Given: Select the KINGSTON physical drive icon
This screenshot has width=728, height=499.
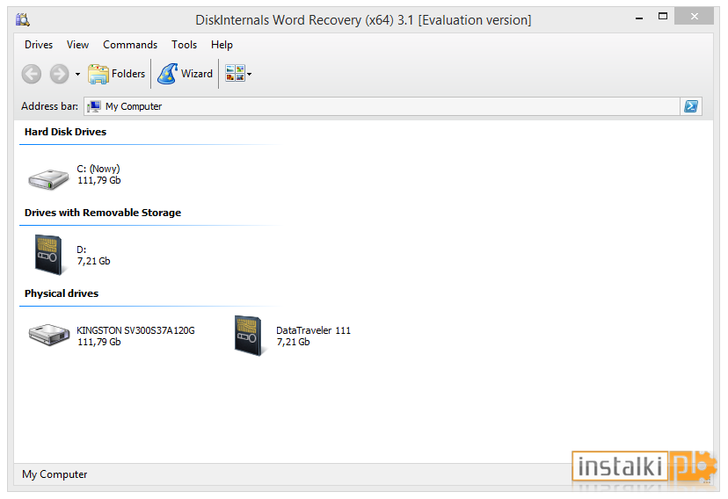Looking at the screenshot, I should point(48,335).
